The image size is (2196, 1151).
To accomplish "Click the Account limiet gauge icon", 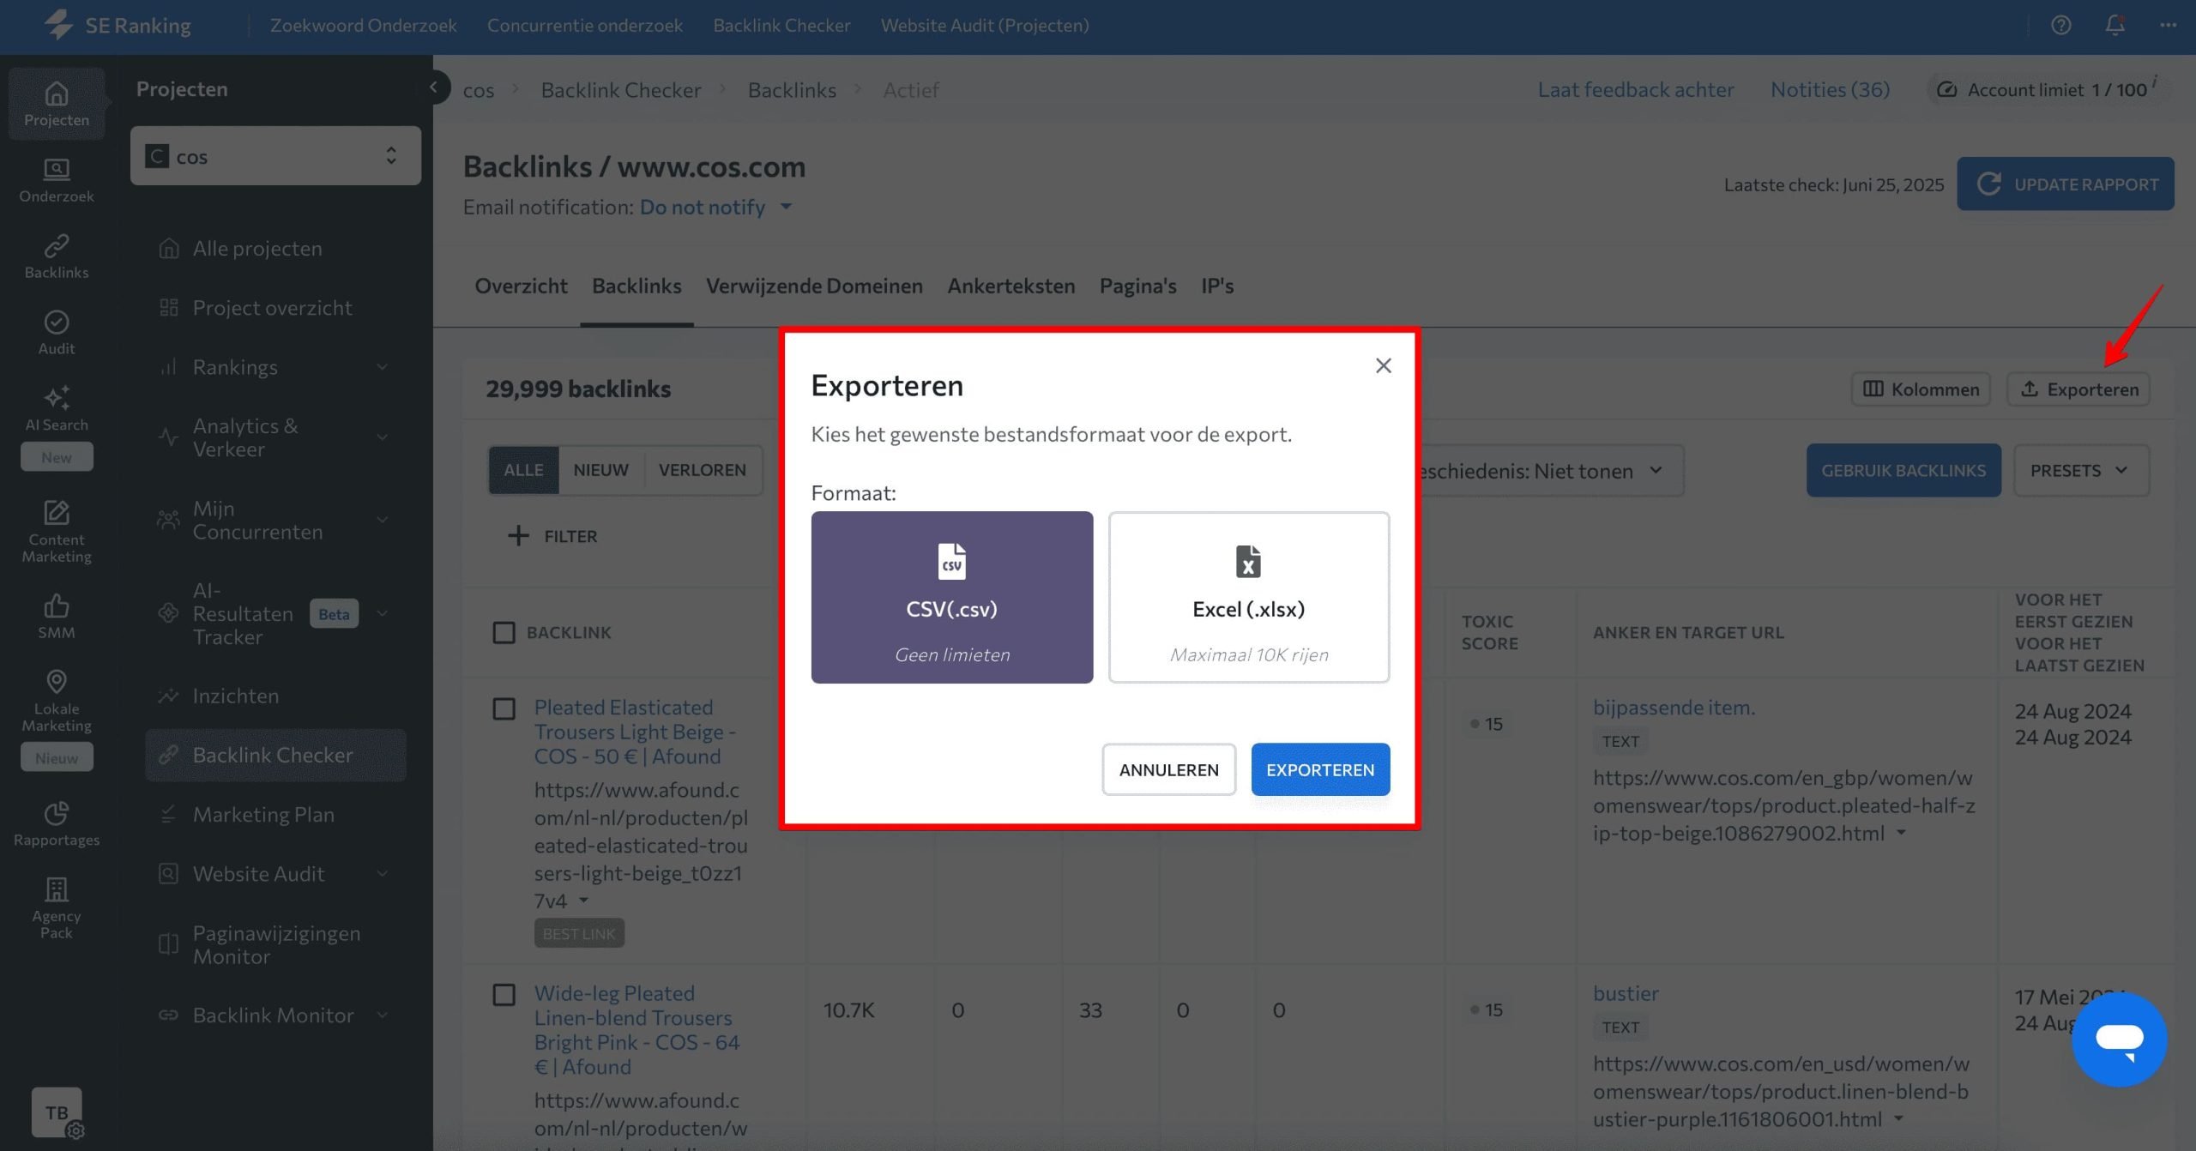I will (1946, 89).
